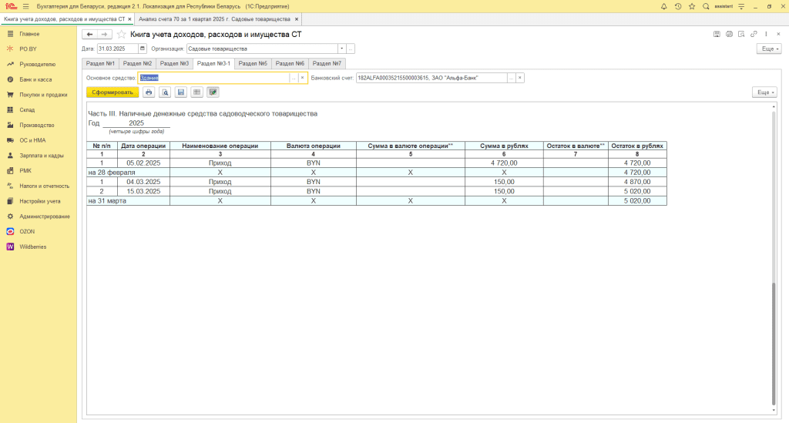789x423 pixels.
Task: Open the Покупки и продажи section
Action: (39, 95)
